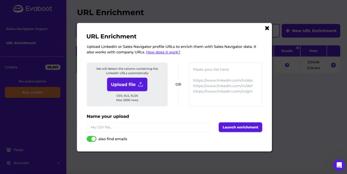The width and height of the screenshot is (347, 174).
Task: Open the chat support bubble
Action: pyautogui.click(x=339, y=165)
